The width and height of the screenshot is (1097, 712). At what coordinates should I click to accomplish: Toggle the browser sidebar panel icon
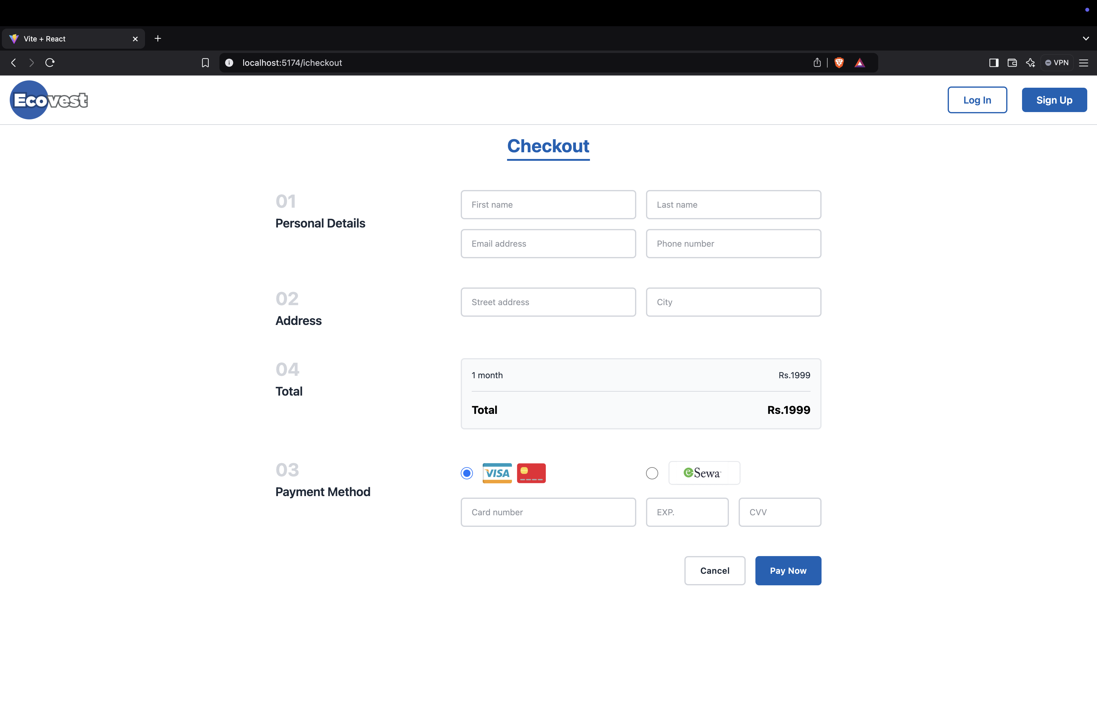click(x=993, y=63)
